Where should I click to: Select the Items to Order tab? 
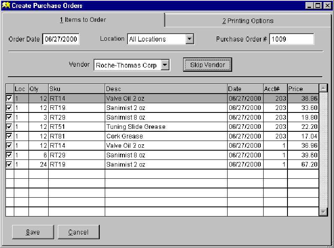pyautogui.click(x=83, y=20)
